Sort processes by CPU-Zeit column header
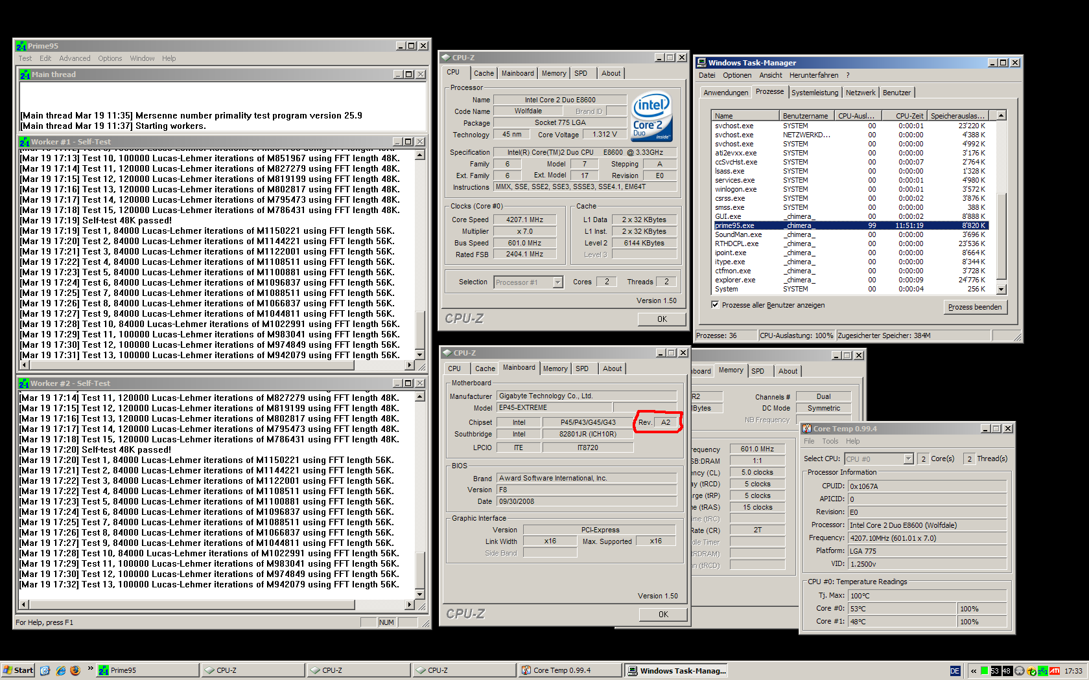The image size is (1089, 680). [x=904, y=116]
